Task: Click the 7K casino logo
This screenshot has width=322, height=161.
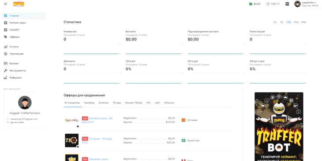Action: coord(71,140)
